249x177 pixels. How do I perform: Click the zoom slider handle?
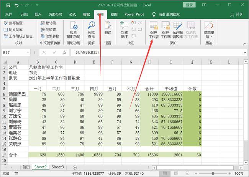pos(213,173)
